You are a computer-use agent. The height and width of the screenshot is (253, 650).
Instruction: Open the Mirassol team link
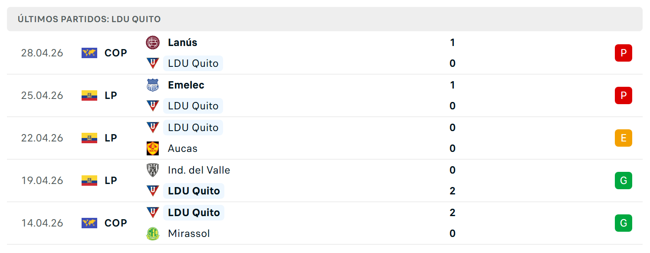[189, 233]
